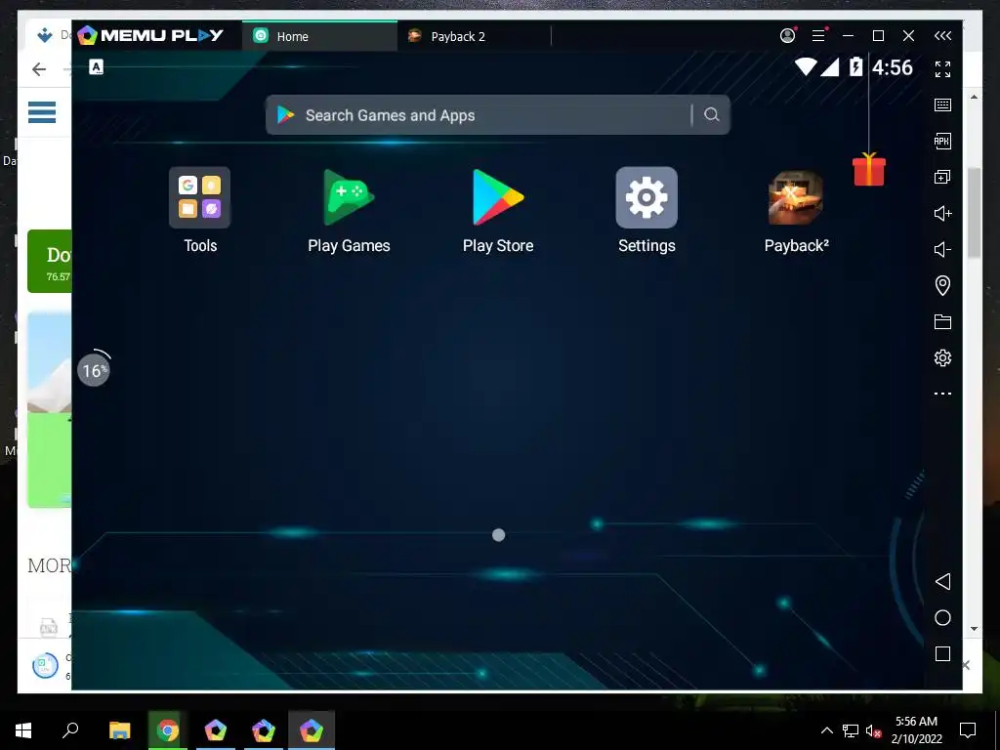
Task: Collapse the sidebar with triple-chevron icon
Action: coord(942,36)
